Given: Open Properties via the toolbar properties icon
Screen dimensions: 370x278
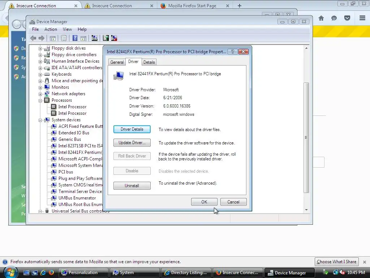Looking at the screenshot, I should [x=64, y=38].
